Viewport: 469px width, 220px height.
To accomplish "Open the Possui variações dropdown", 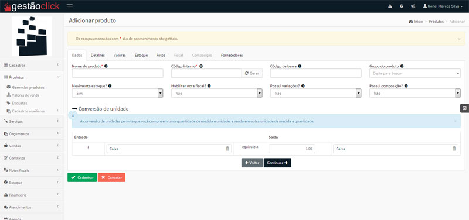I will 316,93.
